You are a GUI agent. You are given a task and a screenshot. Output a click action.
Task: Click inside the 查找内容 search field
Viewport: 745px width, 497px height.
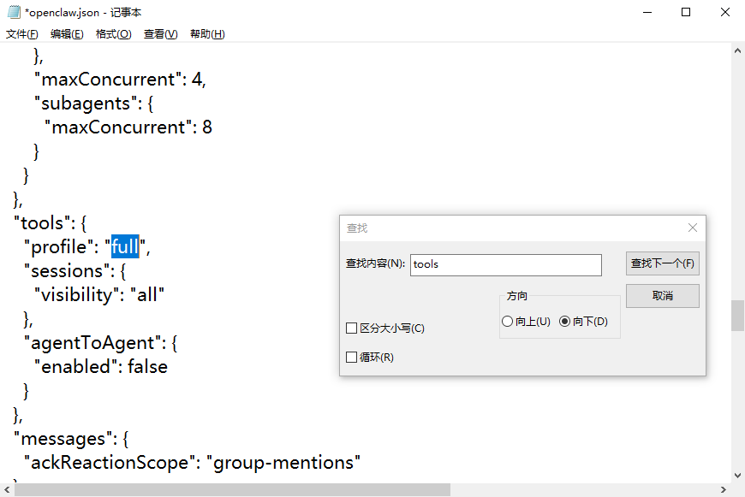tap(505, 265)
